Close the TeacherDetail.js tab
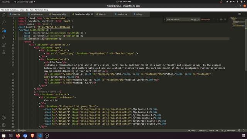This screenshot has width=247, height=139. pos(92,14)
